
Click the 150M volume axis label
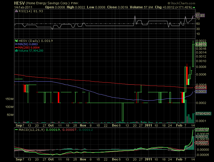click(9, 99)
